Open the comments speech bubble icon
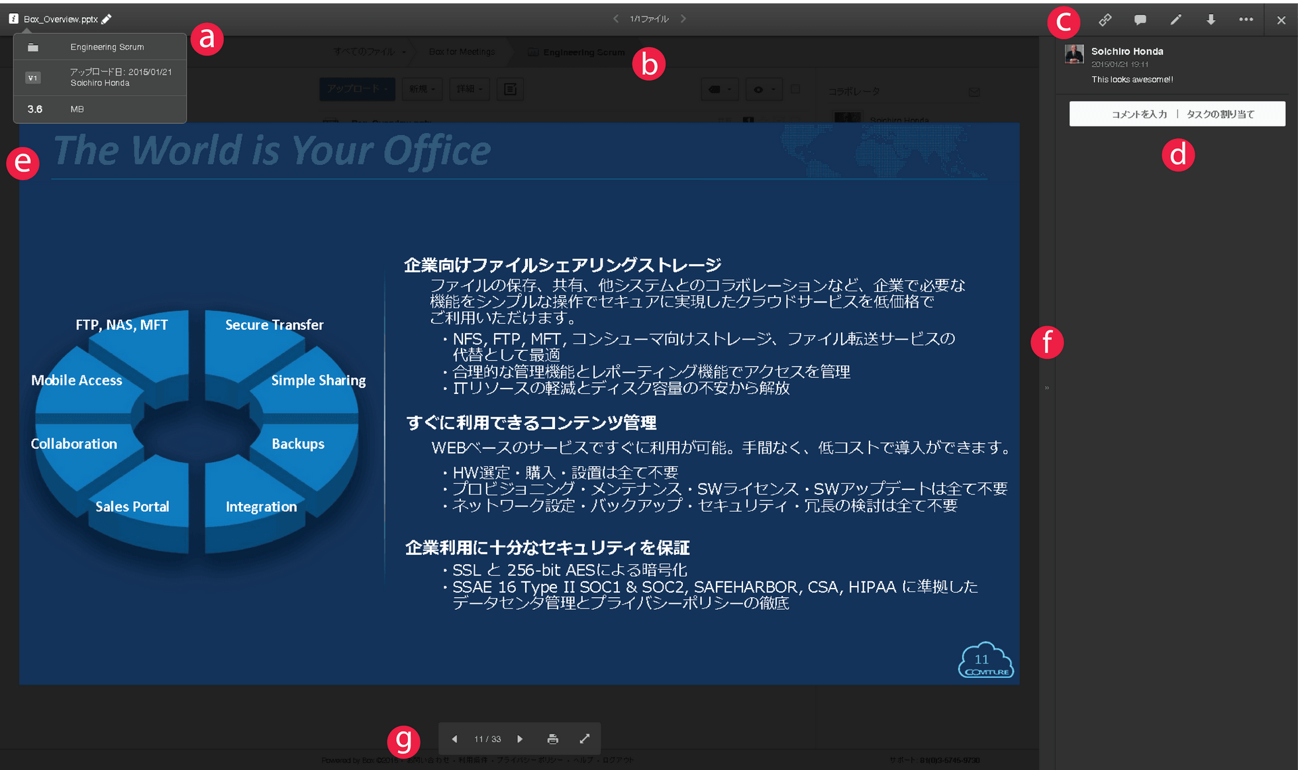The image size is (1298, 770). pyautogui.click(x=1140, y=20)
